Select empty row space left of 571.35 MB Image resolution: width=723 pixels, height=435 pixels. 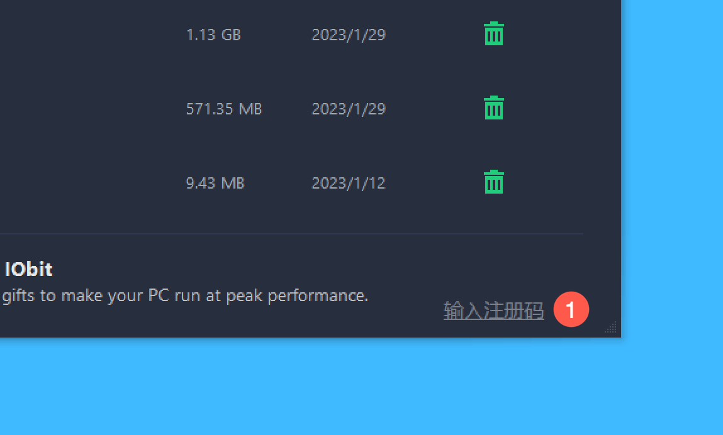tap(90, 109)
